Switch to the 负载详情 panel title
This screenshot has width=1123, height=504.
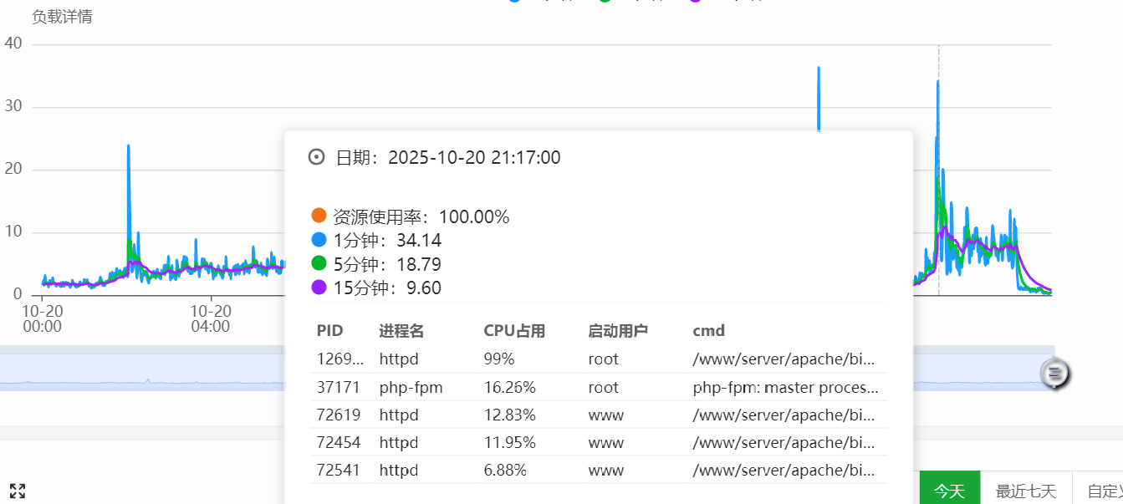tap(60, 16)
